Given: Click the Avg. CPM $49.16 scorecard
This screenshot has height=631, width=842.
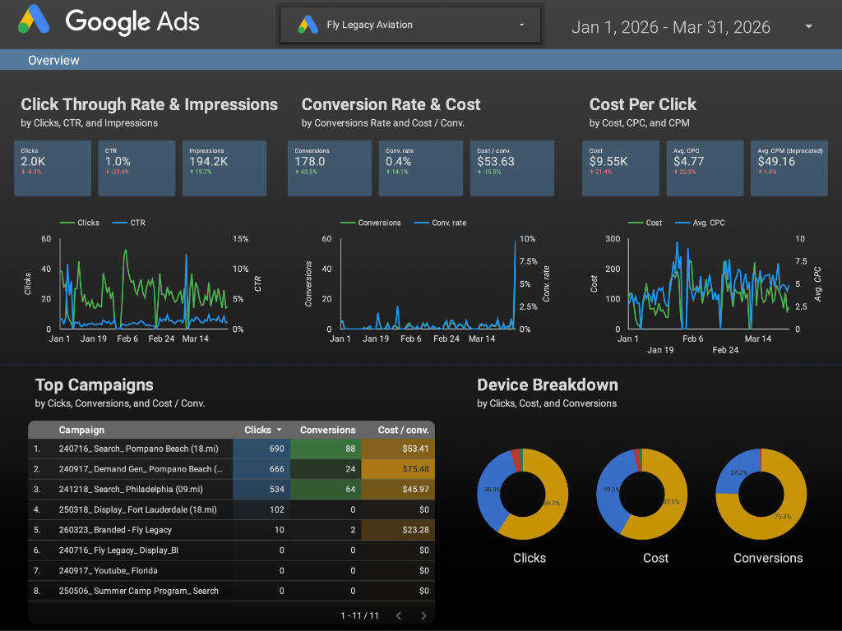Looking at the screenshot, I should tap(789, 168).
